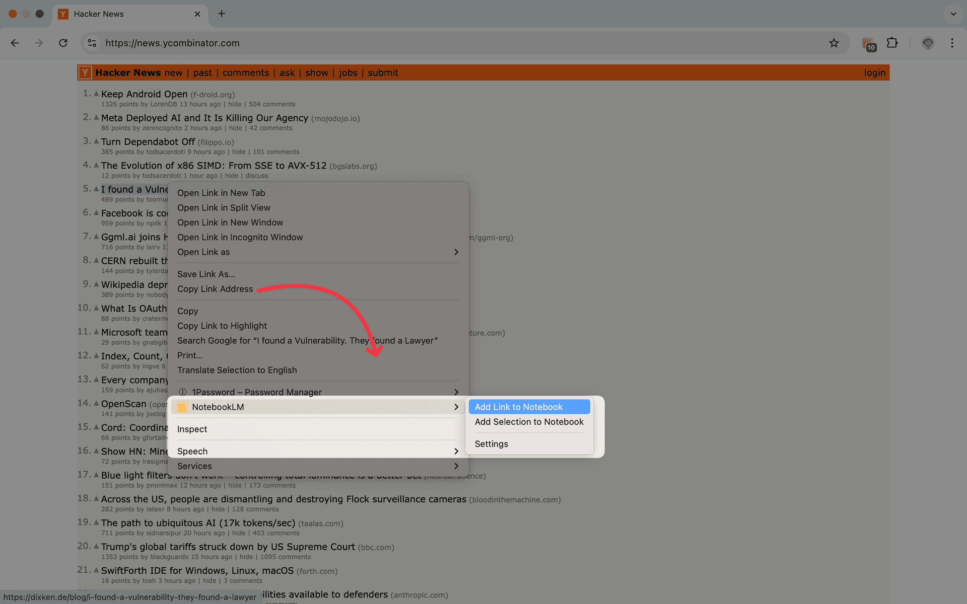This screenshot has width=967, height=604.
Task: Select Add Link to Notebook
Action: coord(519,407)
